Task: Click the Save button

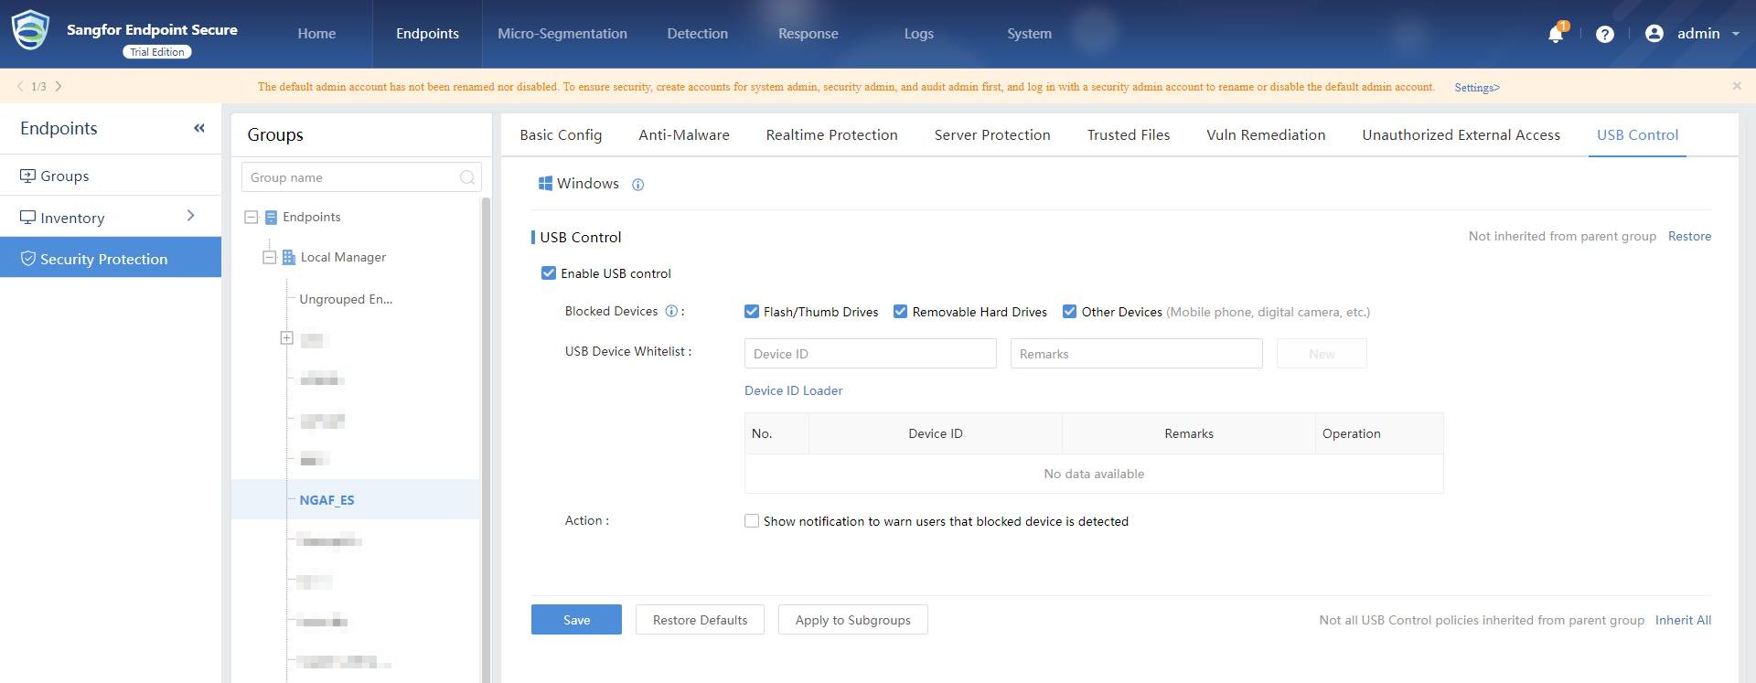Action: point(576,620)
